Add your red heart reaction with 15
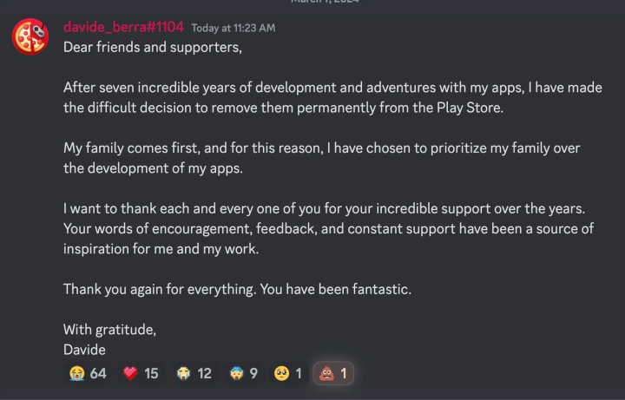The height and width of the screenshot is (400, 625). pos(141,373)
